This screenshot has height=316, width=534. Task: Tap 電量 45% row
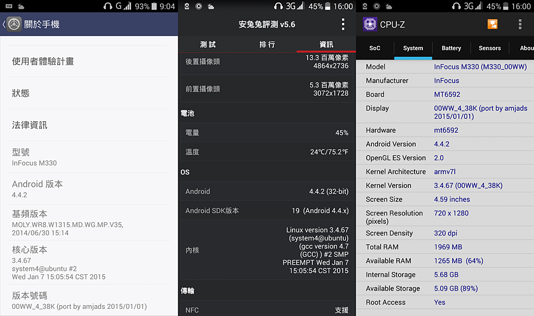pos(267,133)
